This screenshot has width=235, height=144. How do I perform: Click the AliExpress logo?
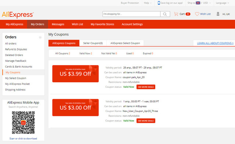(18, 15)
